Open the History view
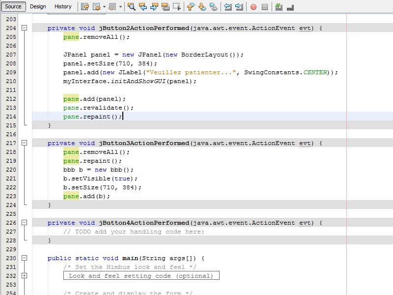 63,6
